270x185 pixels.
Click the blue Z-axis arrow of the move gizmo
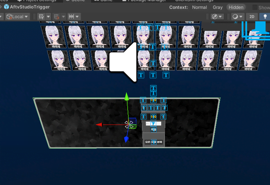click(126, 139)
